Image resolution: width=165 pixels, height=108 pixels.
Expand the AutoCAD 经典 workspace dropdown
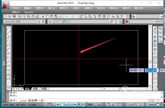pyautogui.click(x=35, y=21)
